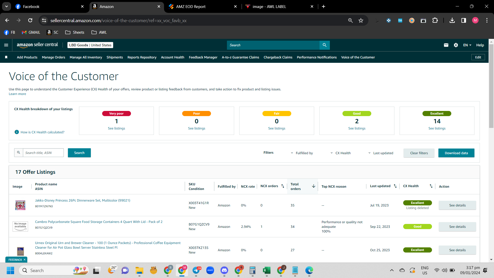
Task: Open Chrome's three-dot menu
Action: tap(487, 20)
